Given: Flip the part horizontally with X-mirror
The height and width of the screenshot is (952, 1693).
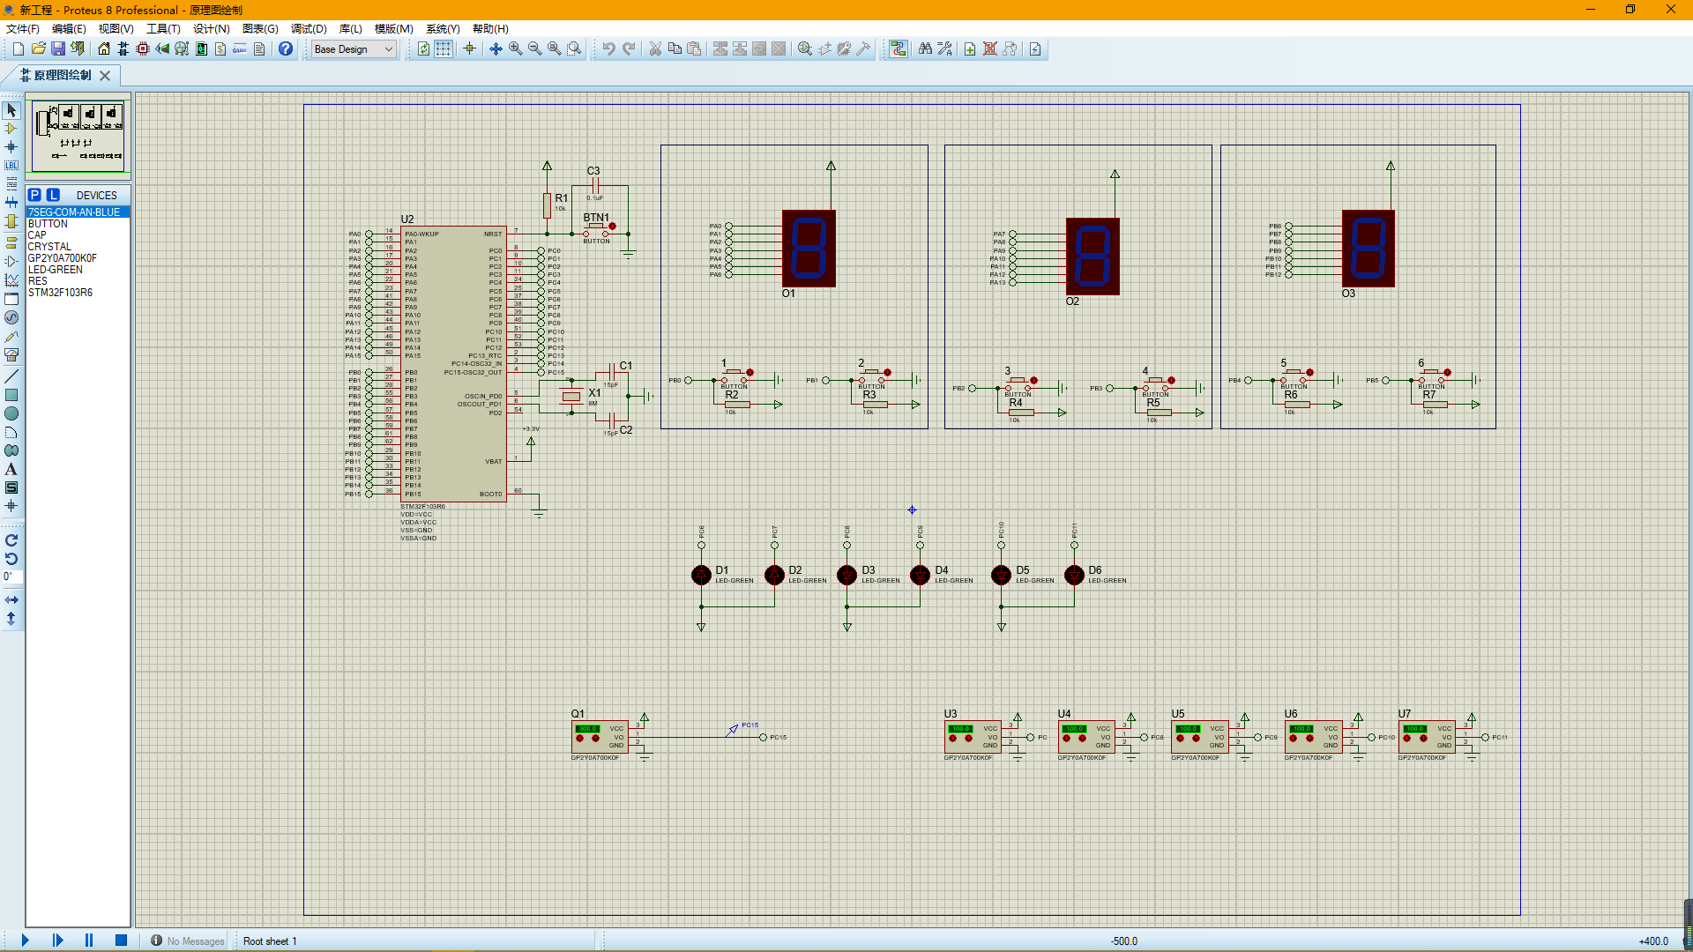Looking at the screenshot, I should click(x=11, y=599).
